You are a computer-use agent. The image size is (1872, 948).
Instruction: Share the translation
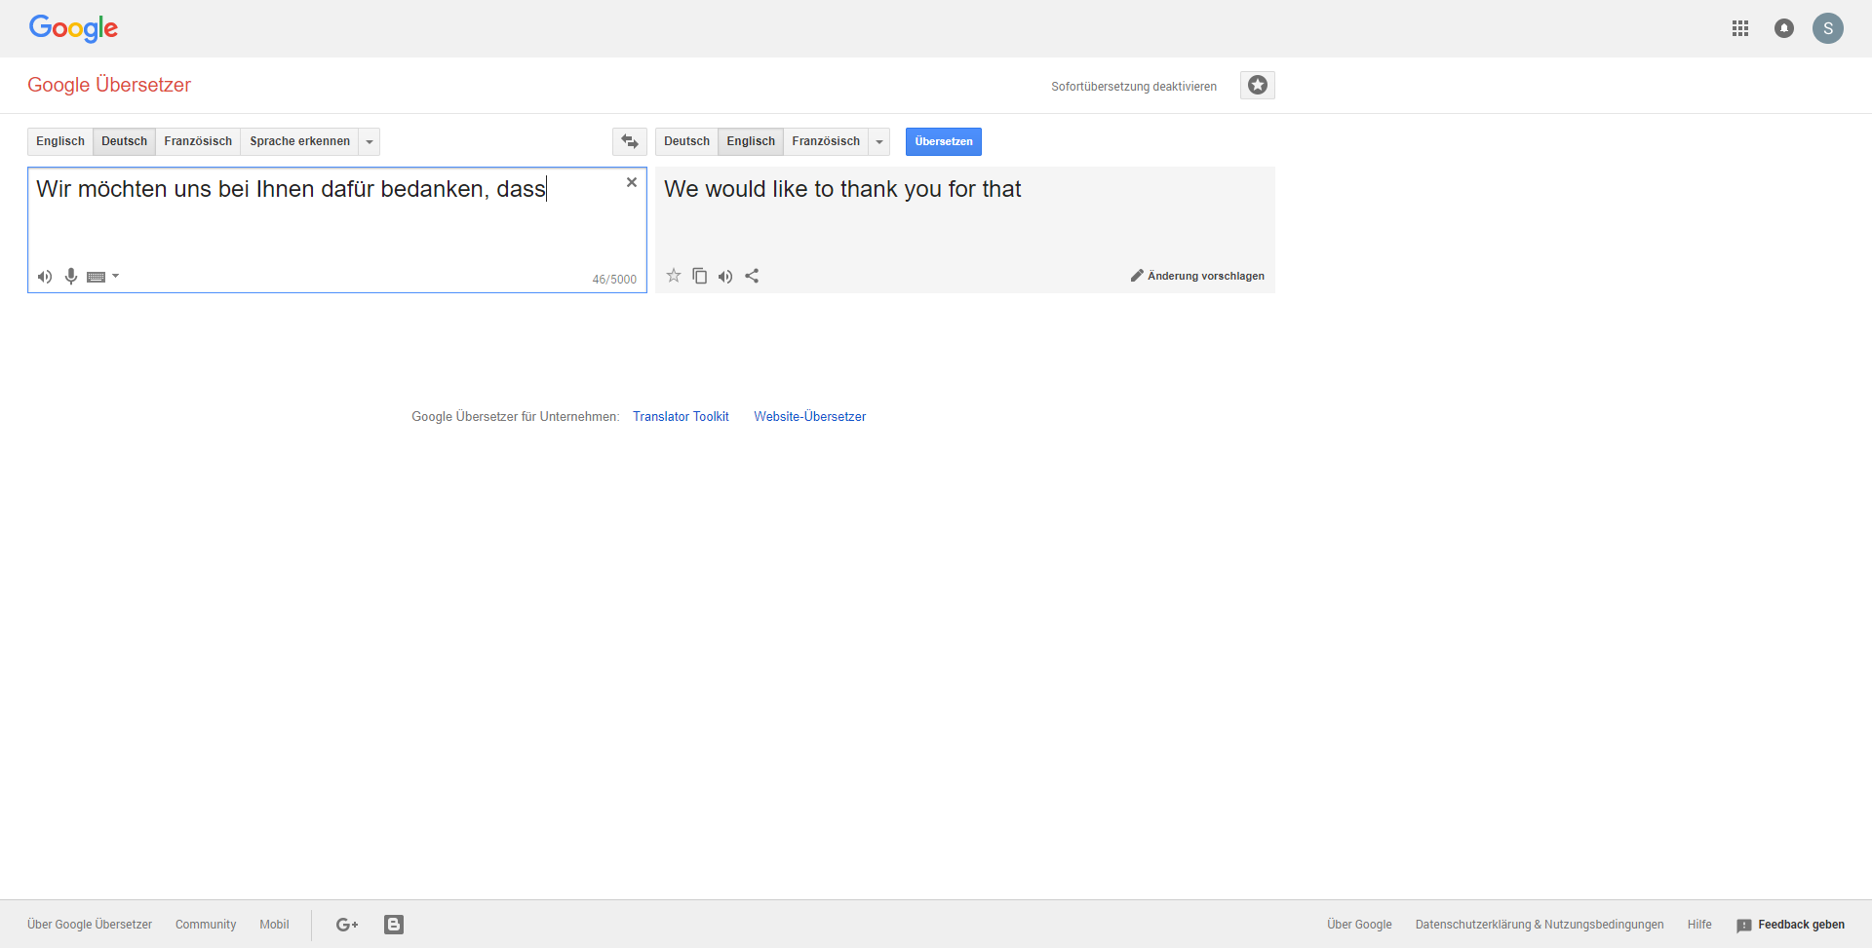click(x=752, y=276)
